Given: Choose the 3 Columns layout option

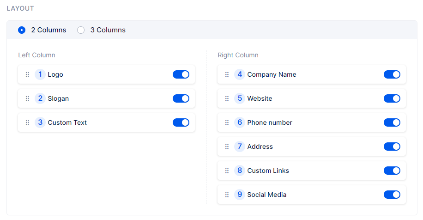Looking at the screenshot, I should pyautogui.click(x=81, y=30).
